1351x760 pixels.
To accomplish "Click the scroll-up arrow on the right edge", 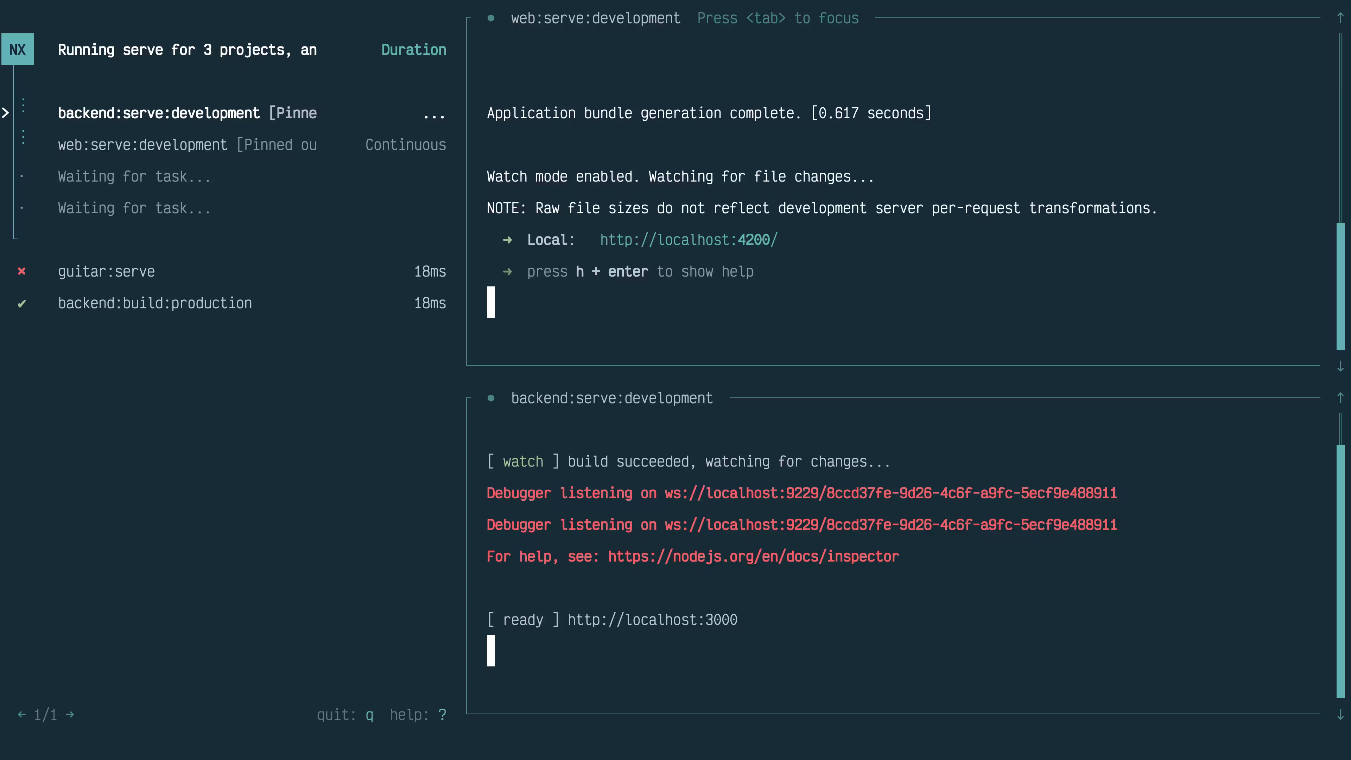I will [x=1340, y=17].
